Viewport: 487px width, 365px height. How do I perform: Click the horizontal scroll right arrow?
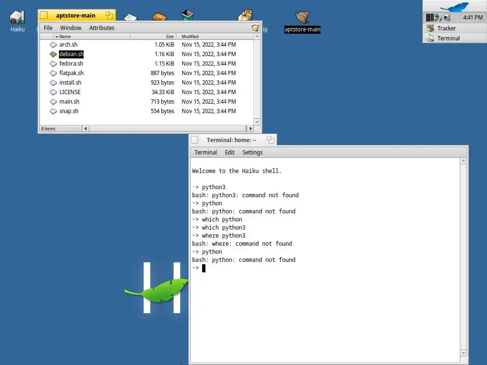click(250, 128)
